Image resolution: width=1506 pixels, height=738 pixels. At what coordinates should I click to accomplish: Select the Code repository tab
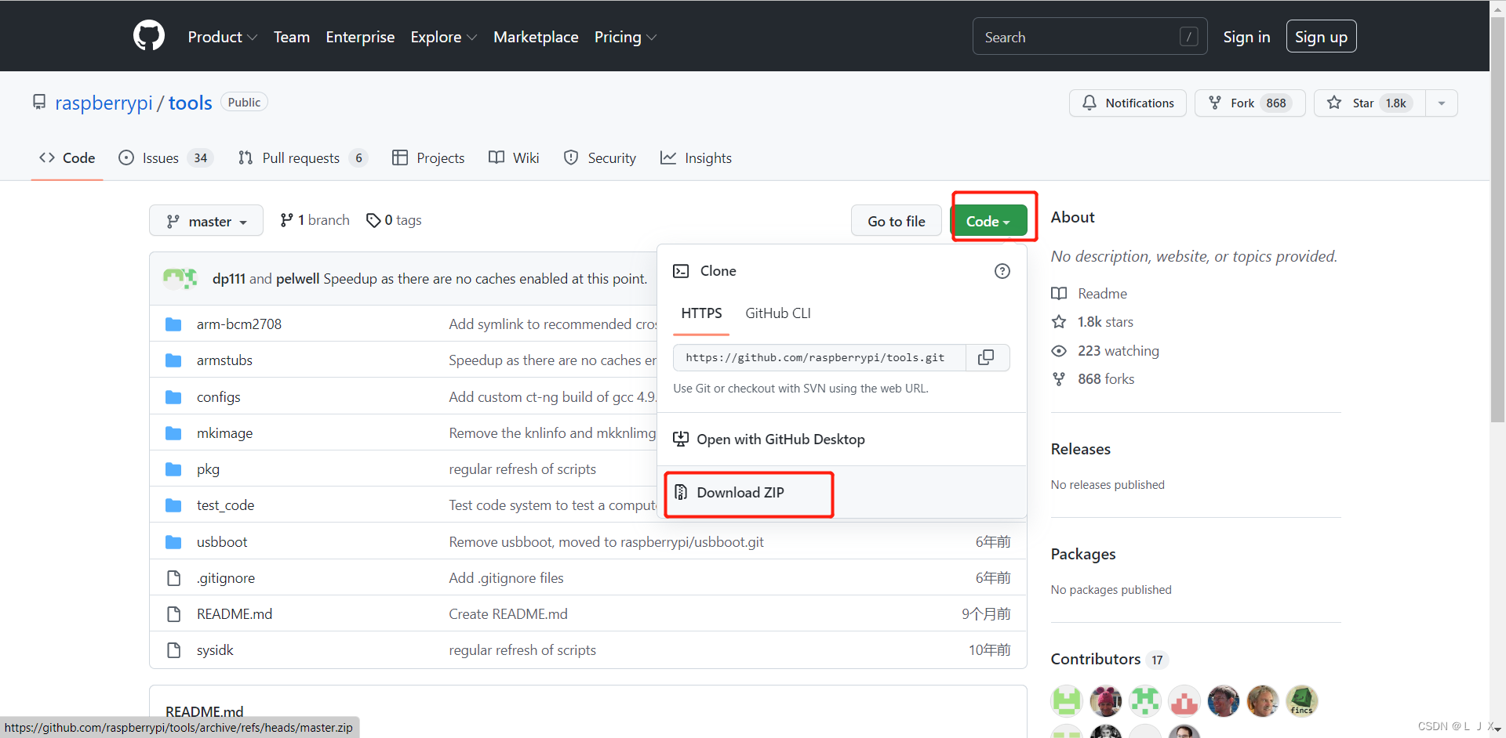tap(67, 158)
